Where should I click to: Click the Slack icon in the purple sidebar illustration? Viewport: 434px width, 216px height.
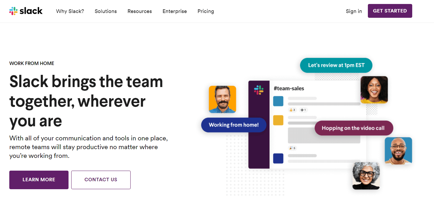point(259,90)
